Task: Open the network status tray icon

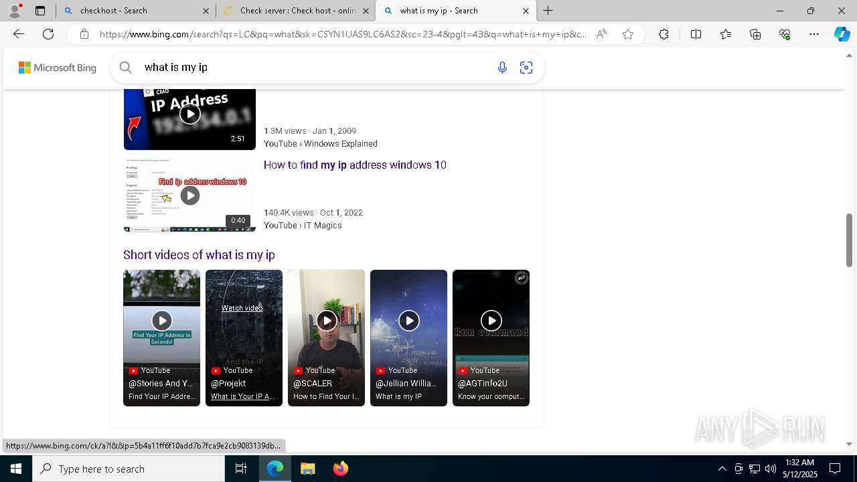Action: [x=755, y=469]
